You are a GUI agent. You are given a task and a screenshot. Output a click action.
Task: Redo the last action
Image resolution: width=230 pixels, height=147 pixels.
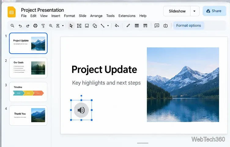point(28,26)
